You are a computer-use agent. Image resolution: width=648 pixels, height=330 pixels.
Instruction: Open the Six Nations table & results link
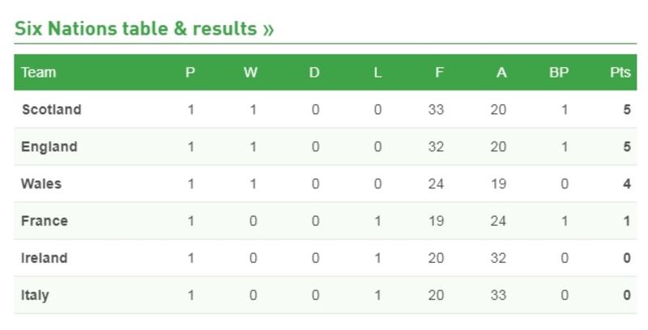pyautogui.click(x=144, y=30)
